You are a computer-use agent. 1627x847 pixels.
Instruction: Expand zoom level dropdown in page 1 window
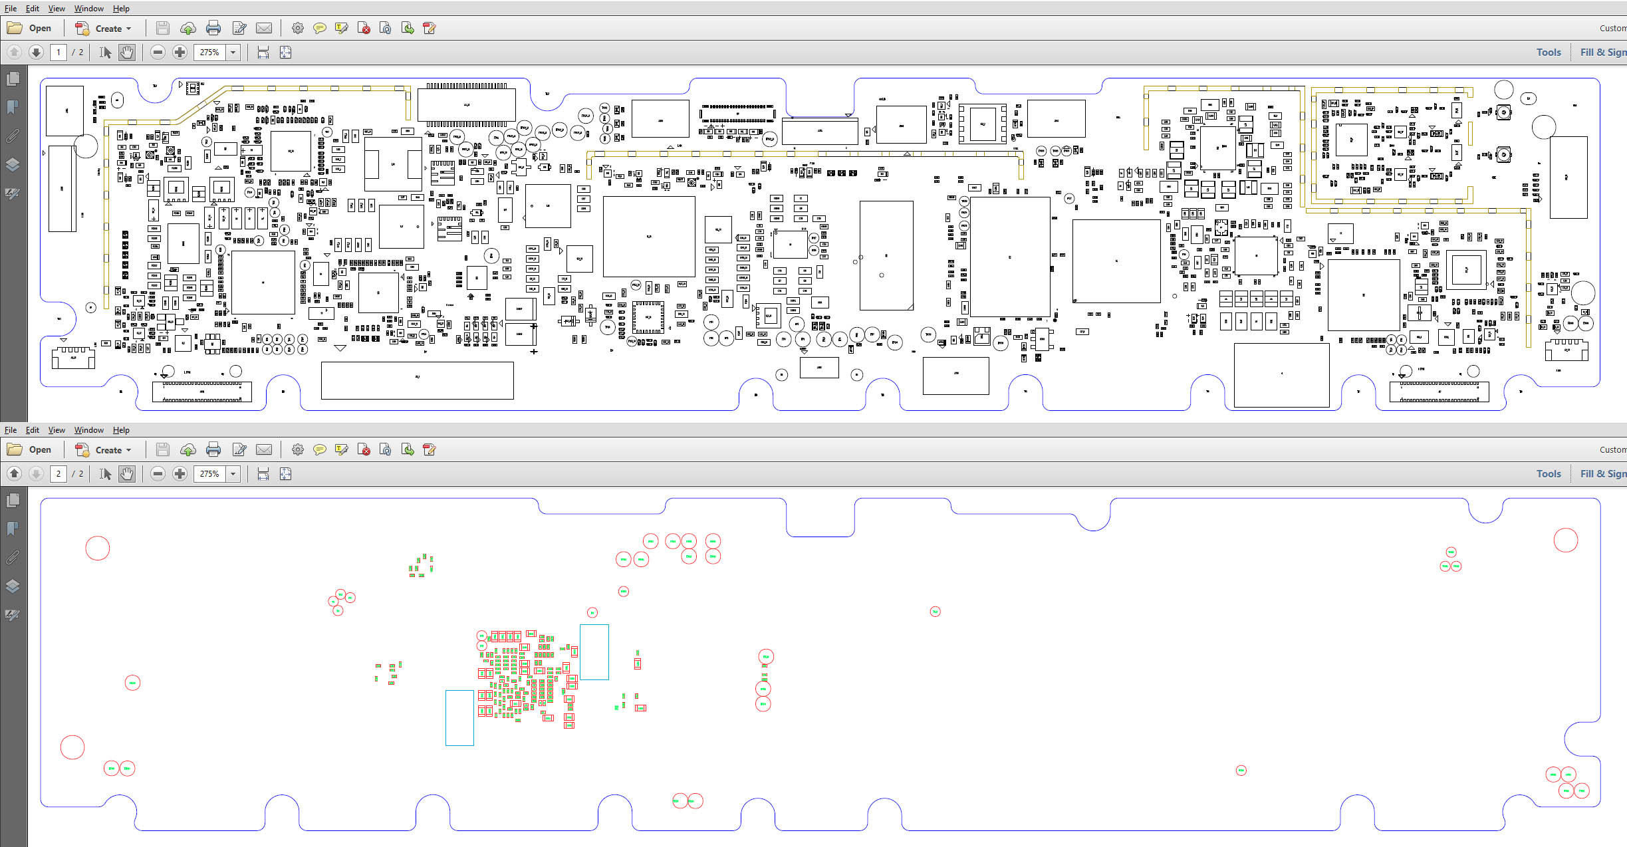coord(233,53)
